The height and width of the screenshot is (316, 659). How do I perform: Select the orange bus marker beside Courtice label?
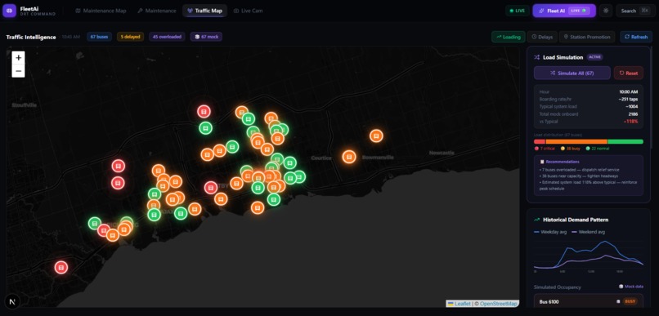[x=349, y=157]
